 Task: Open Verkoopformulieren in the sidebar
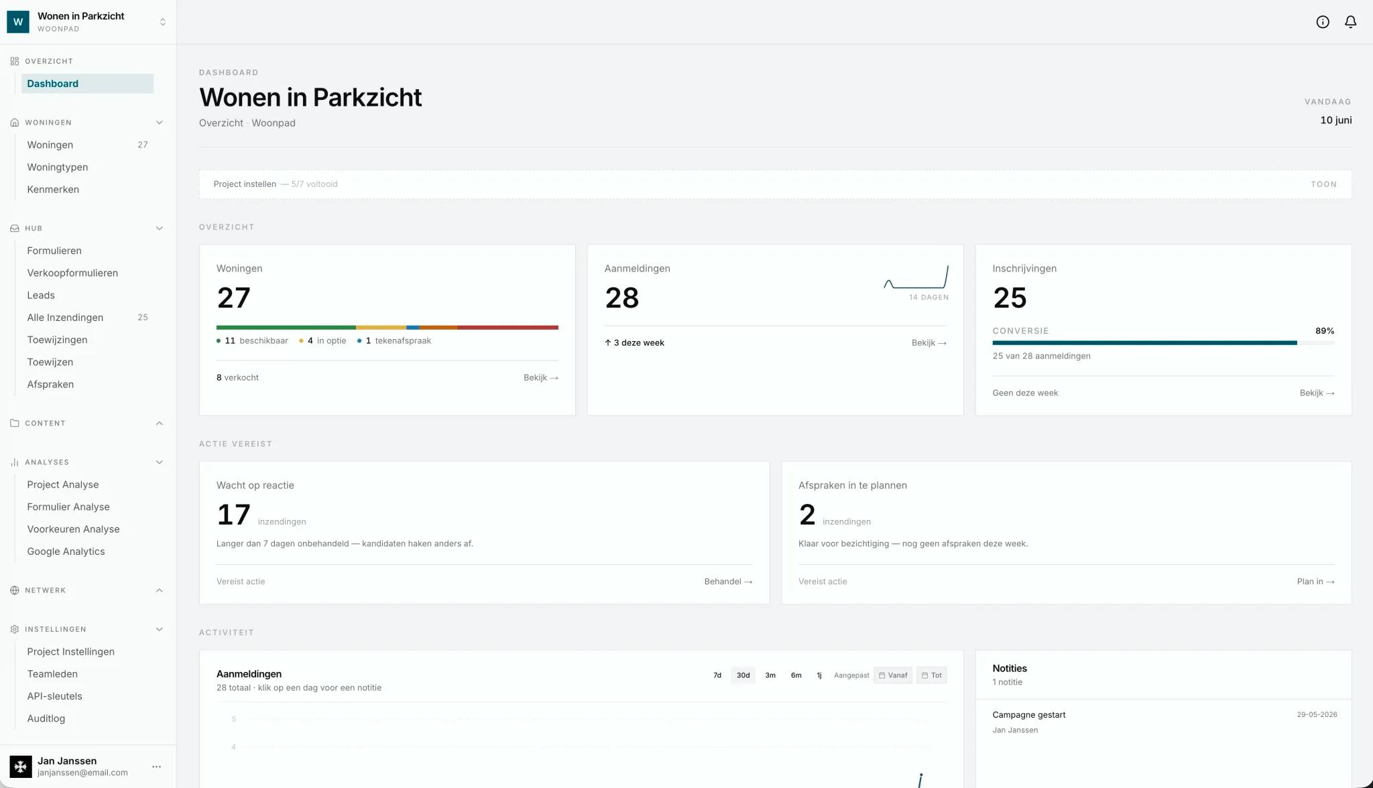coord(87,273)
